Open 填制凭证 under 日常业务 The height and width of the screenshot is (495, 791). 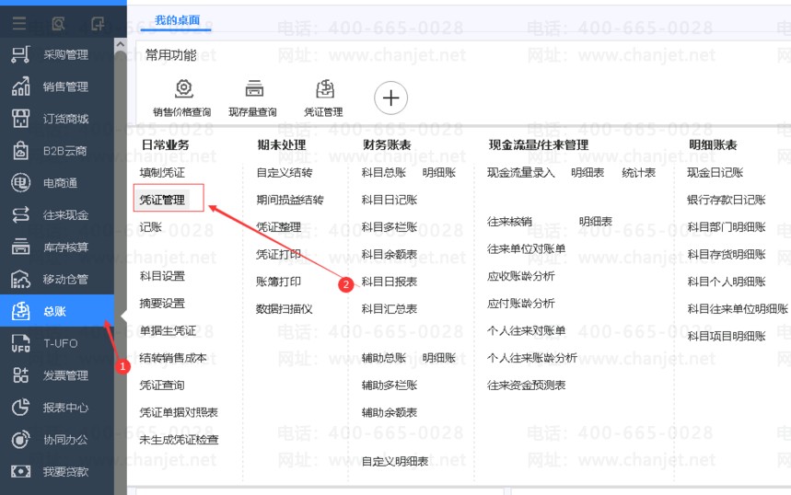pos(162,173)
